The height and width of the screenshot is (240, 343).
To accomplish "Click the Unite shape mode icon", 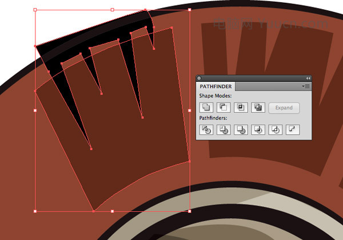I will pos(206,107).
